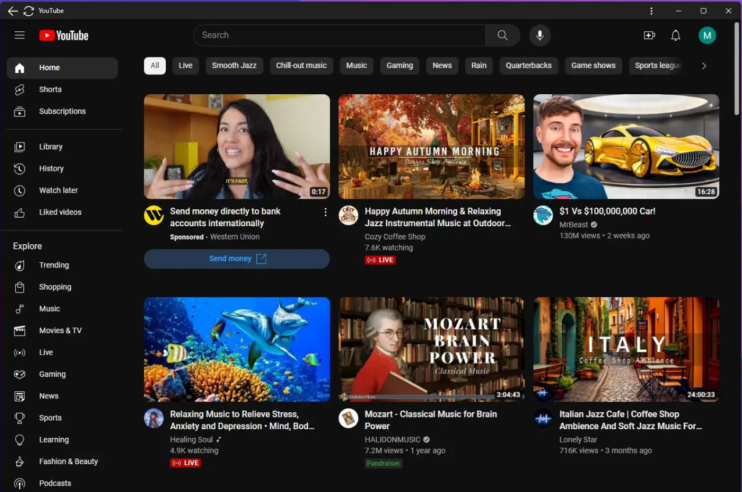Open the notifications bell

click(x=676, y=35)
